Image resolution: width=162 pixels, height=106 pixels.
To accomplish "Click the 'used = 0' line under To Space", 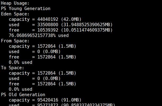I will coord(34,78).
